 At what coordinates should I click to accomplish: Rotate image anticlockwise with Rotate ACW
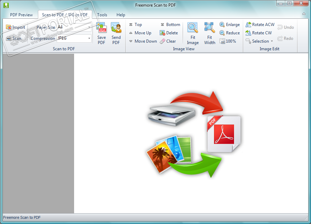click(248, 25)
